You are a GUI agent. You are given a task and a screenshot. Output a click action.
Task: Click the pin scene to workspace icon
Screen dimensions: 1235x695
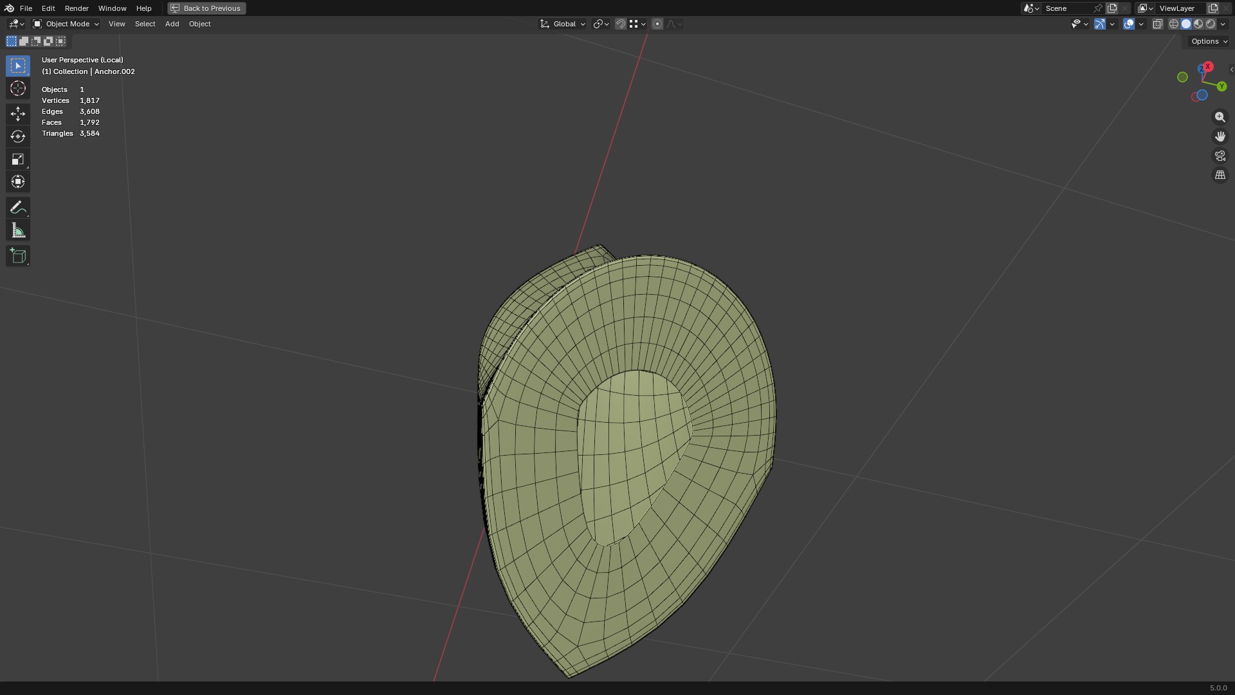1098,8
